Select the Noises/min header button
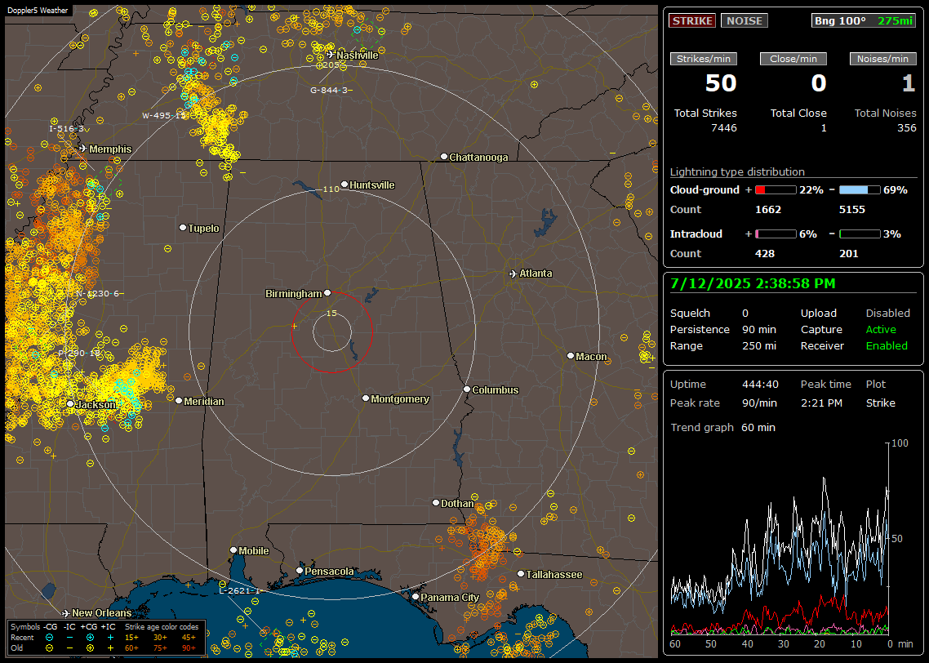Viewport: 929px width, 663px height. [x=882, y=59]
